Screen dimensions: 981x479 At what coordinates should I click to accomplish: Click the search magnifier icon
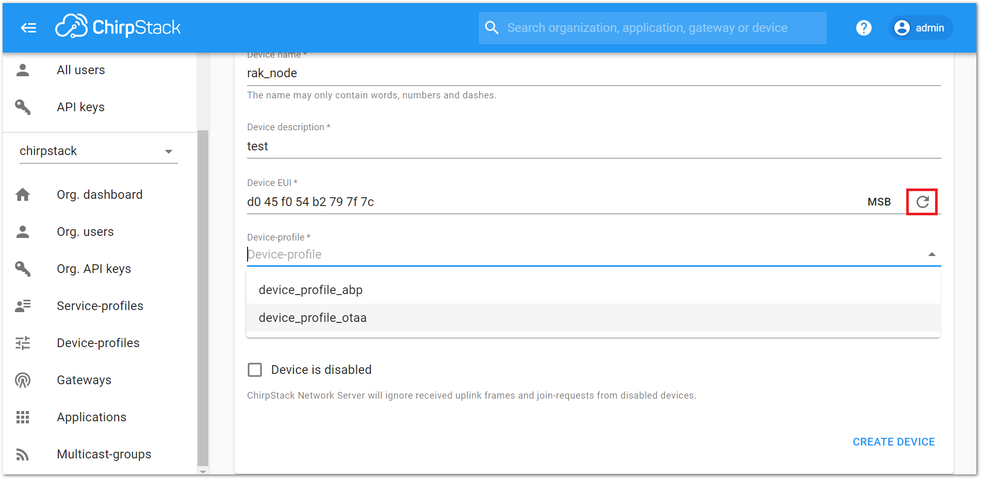pyautogui.click(x=492, y=28)
